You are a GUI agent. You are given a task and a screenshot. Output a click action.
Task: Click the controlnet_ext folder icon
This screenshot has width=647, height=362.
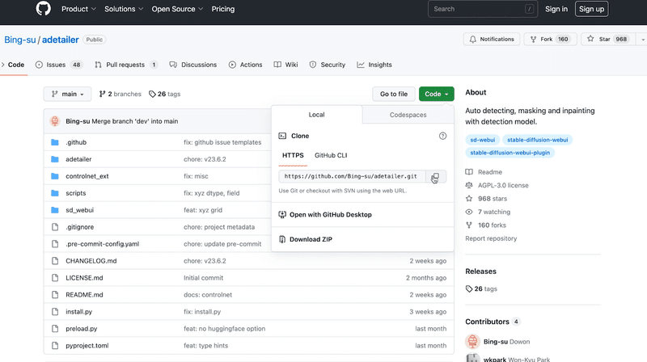[x=54, y=176]
